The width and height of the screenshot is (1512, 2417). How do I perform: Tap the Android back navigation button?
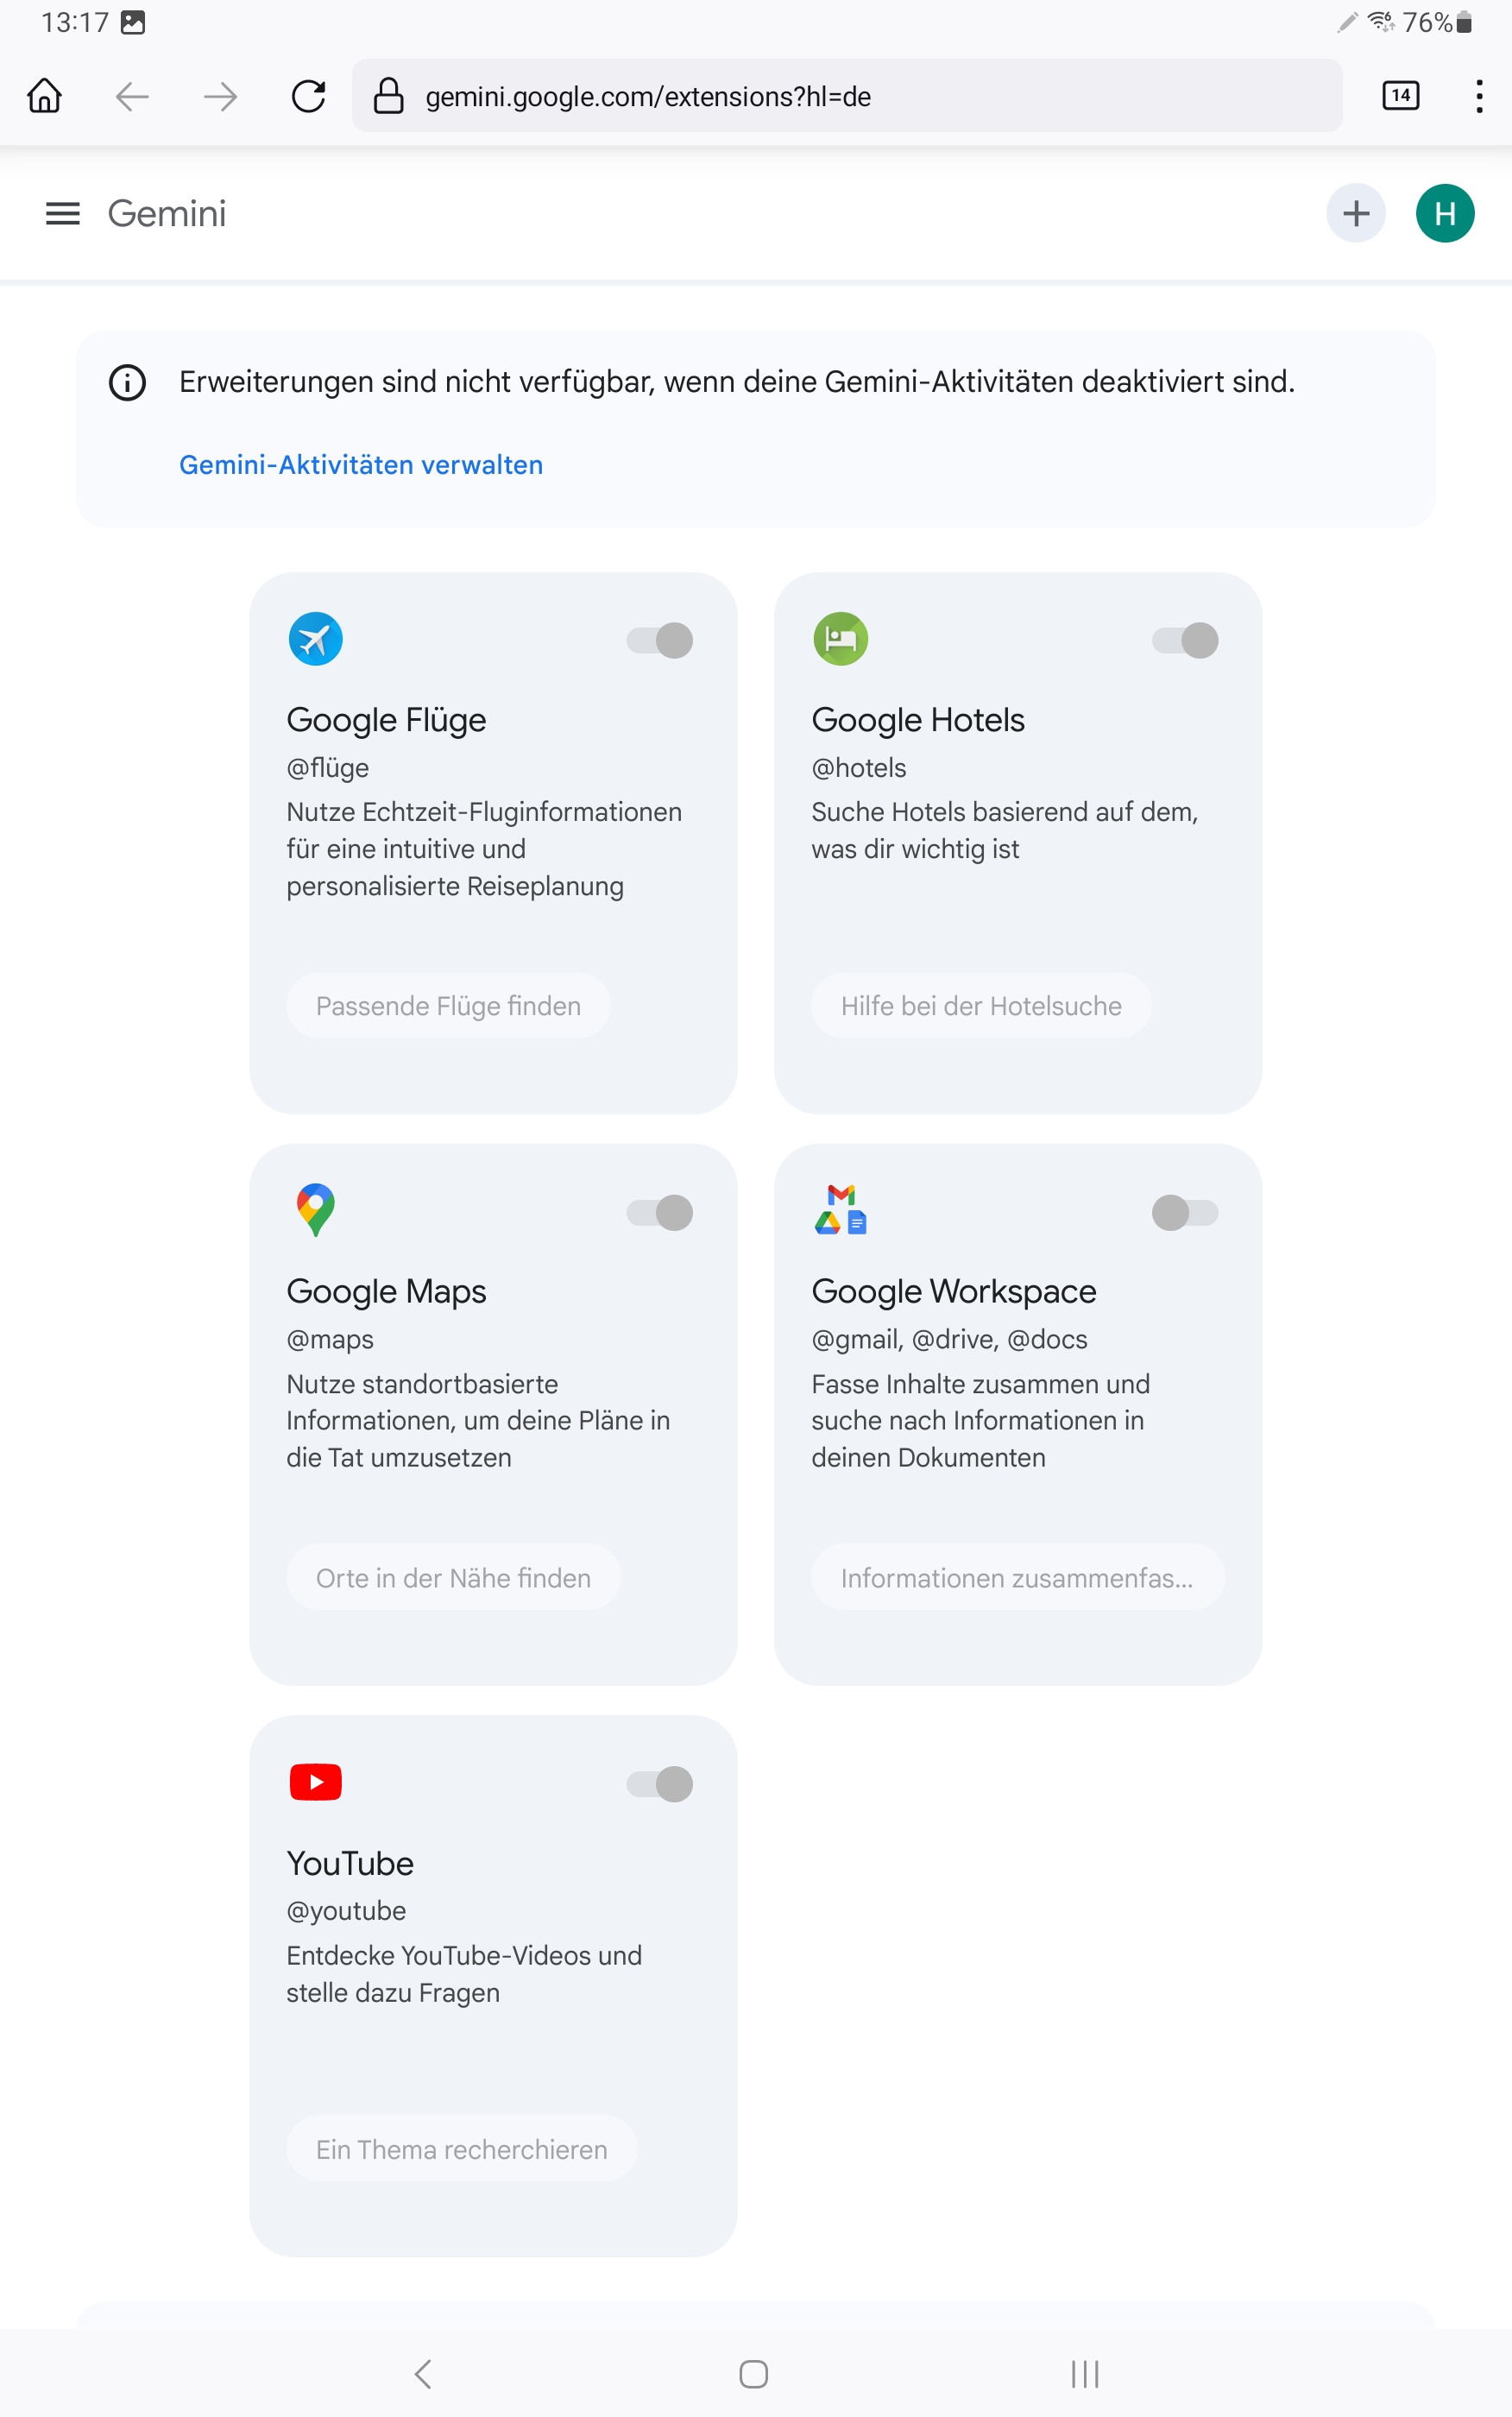pyautogui.click(x=423, y=2374)
